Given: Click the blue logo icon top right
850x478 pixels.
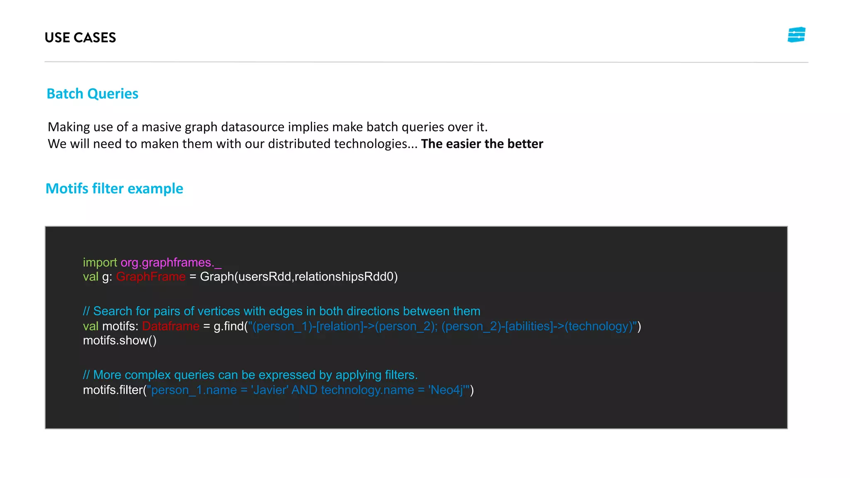Looking at the screenshot, I should click(796, 35).
